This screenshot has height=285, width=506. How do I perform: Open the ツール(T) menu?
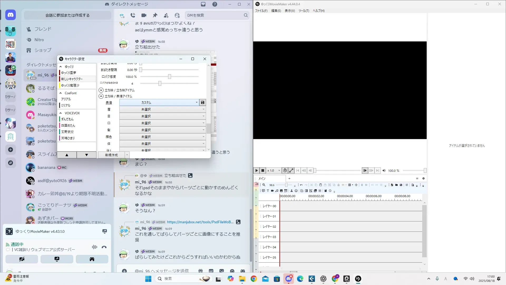[304, 11]
